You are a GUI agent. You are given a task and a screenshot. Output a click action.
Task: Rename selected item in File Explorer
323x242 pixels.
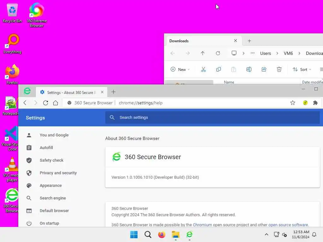click(x=249, y=69)
